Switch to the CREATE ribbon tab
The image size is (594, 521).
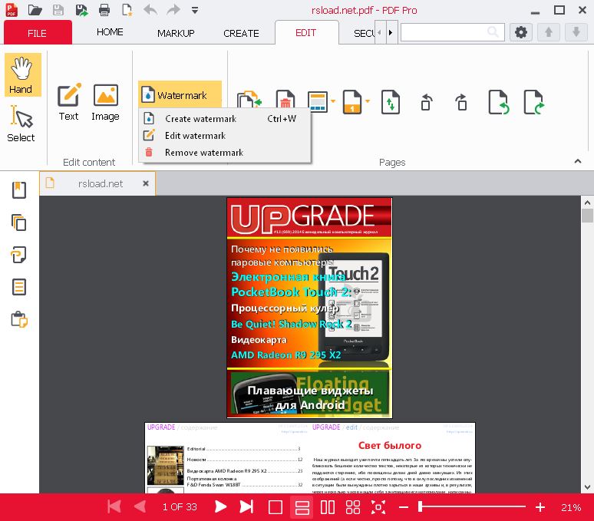click(x=241, y=33)
